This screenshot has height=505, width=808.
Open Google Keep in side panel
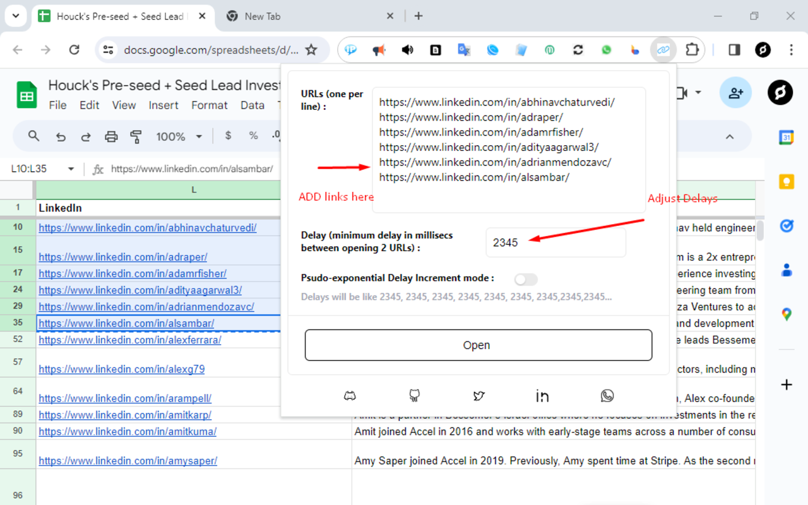[787, 182]
